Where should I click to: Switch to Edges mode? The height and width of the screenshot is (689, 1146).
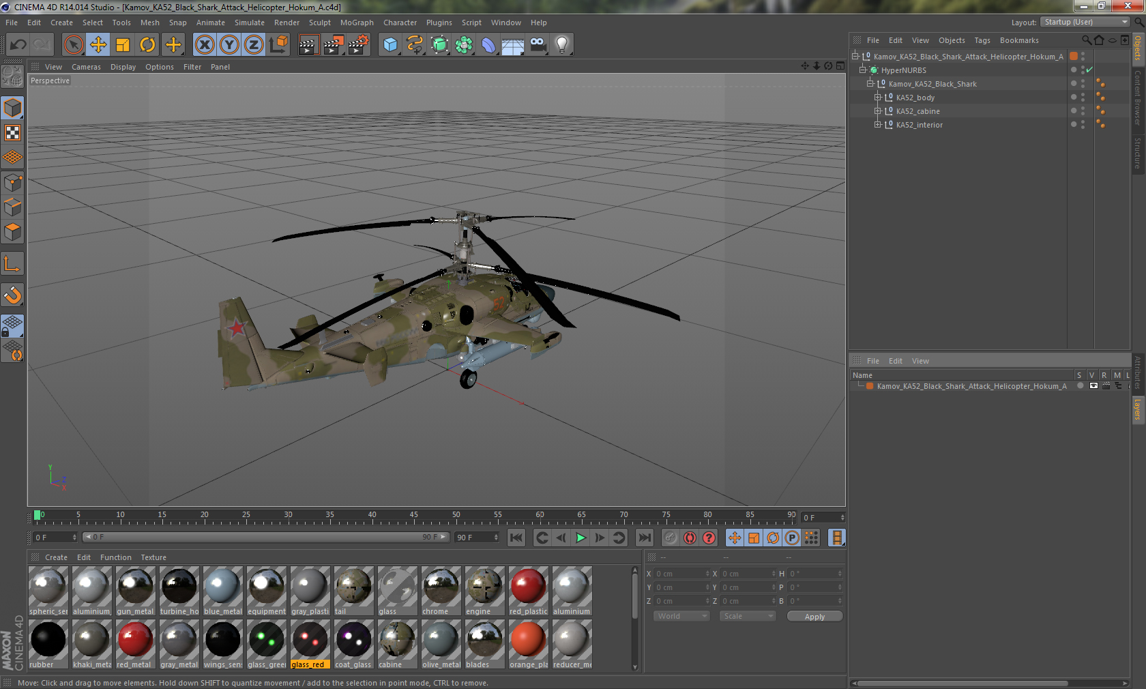(x=12, y=207)
